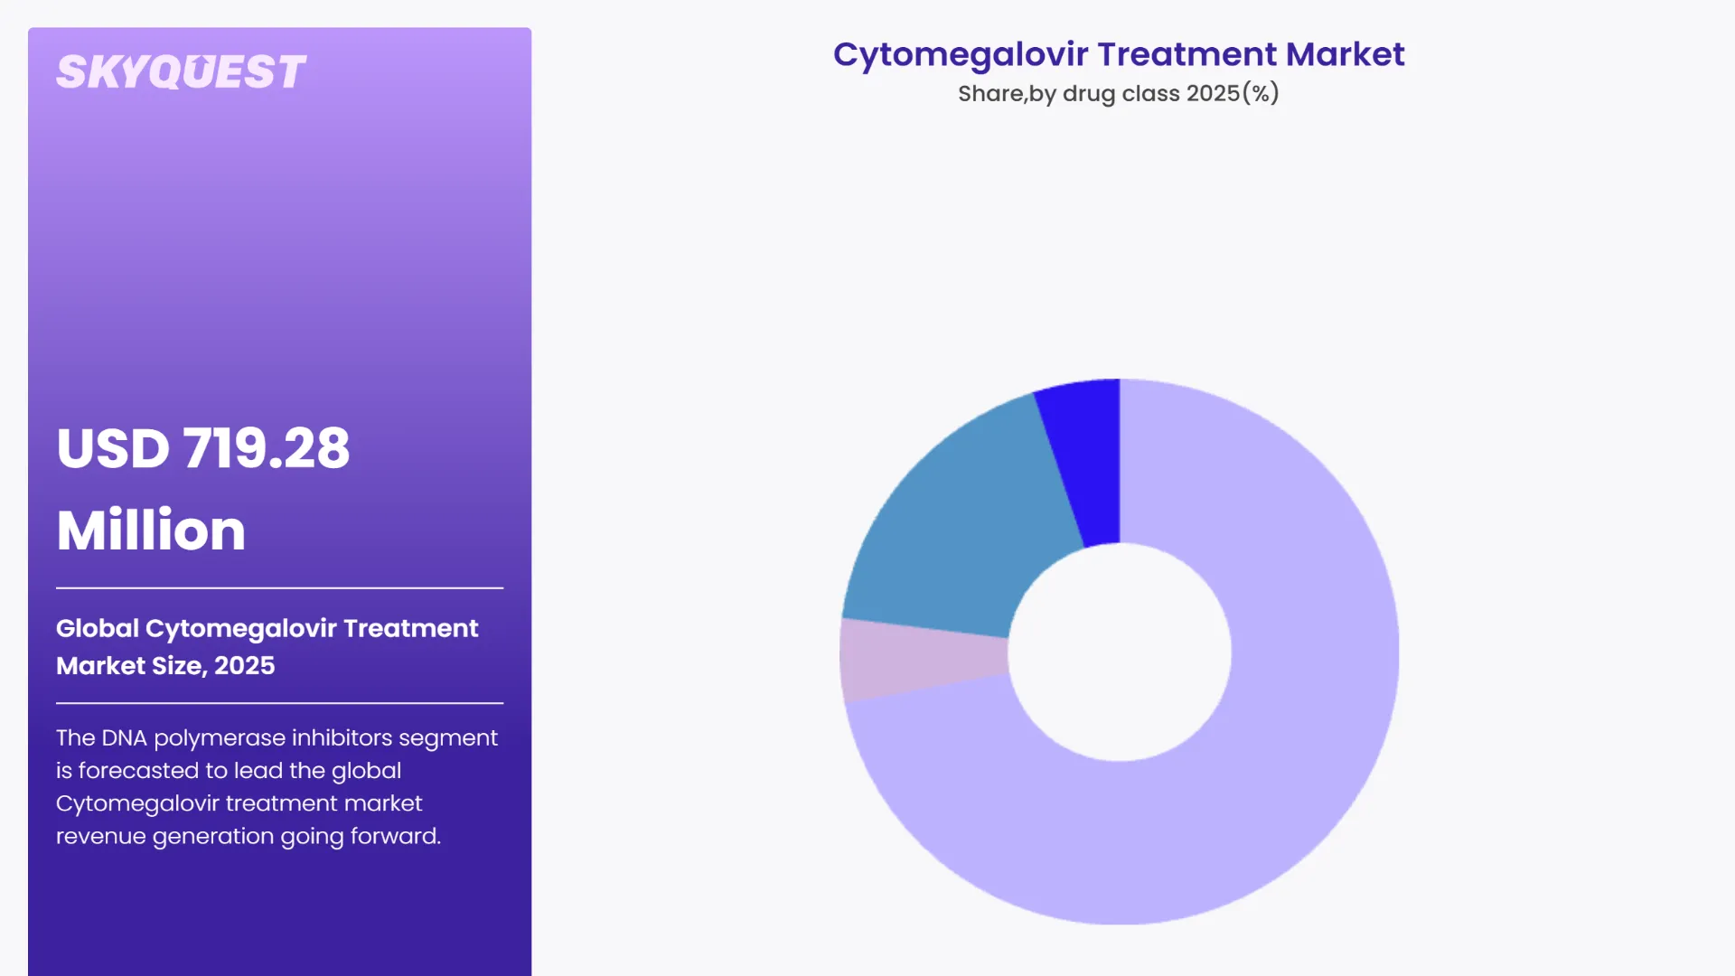Image resolution: width=1735 pixels, height=976 pixels.
Task: Click the 'Share,by drug class 2025(%)' subtitle
Action: pos(1119,93)
